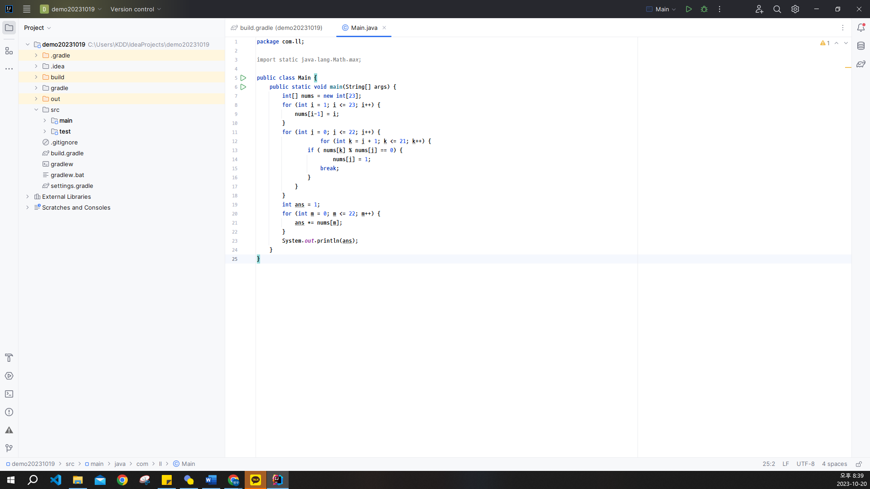This screenshot has height=489, width=870.
Task: Show the Notifications bell panel
Action: (x=861, y=28)
